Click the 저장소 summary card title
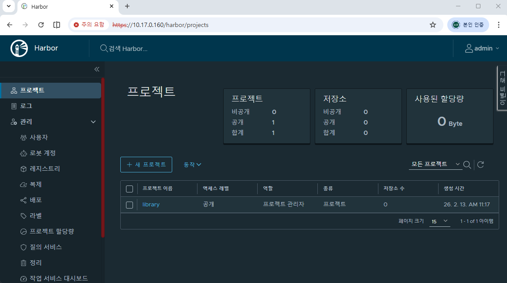 [335, 99]
